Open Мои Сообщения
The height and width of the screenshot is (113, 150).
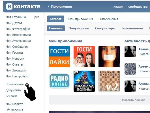[x=17, y=47]
